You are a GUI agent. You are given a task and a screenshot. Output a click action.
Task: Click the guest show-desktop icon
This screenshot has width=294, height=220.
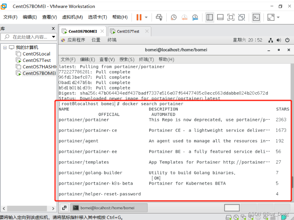pos(64,208)
